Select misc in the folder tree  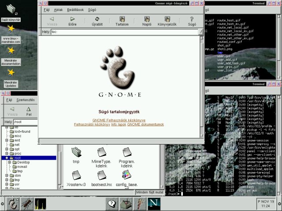(18, 136)
